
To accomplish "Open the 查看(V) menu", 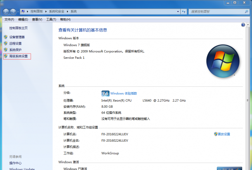I will tap(37, 19).
